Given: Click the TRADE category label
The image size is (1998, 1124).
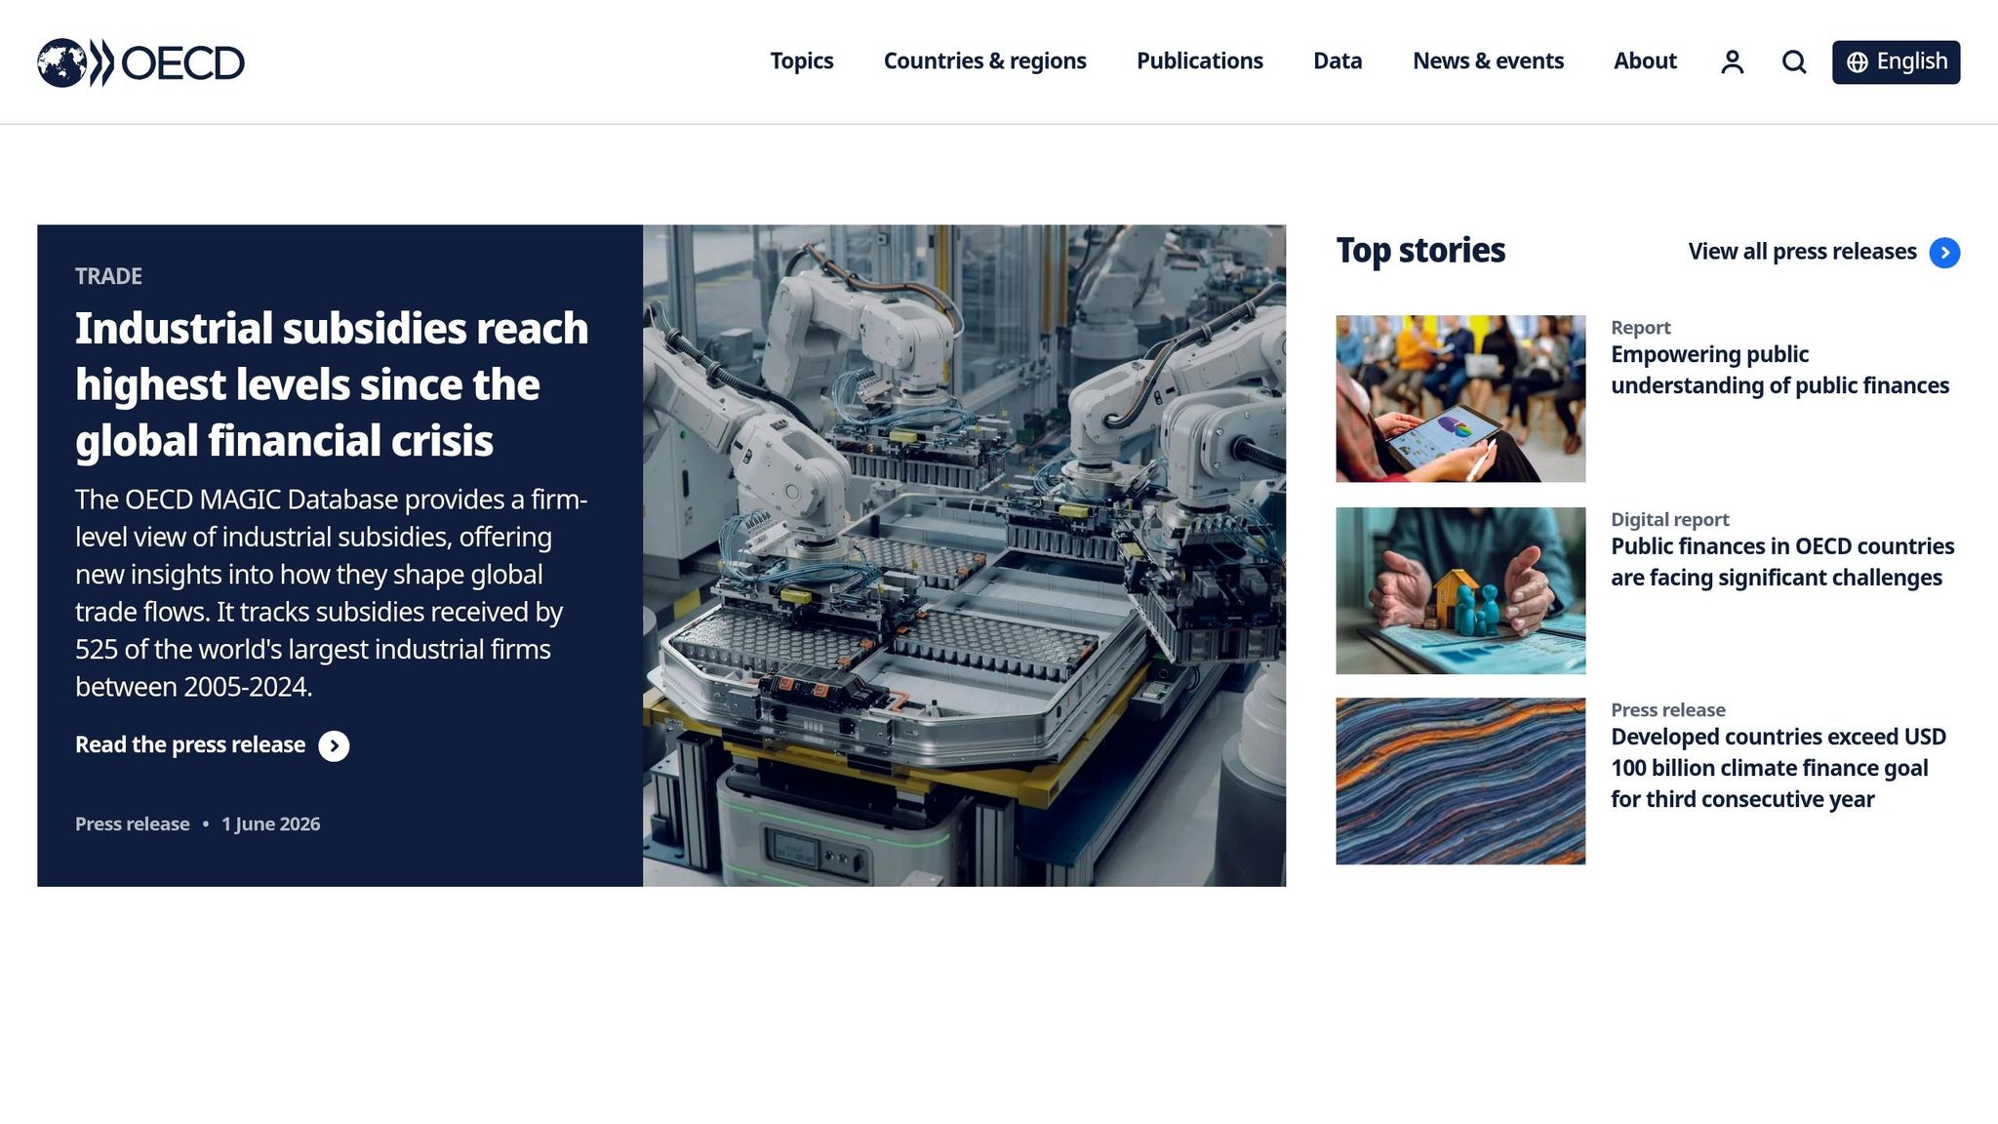Looking at the screenshot, I should click(x=108, y=276).
